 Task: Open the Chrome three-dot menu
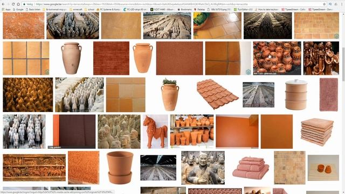click(342, 4)
